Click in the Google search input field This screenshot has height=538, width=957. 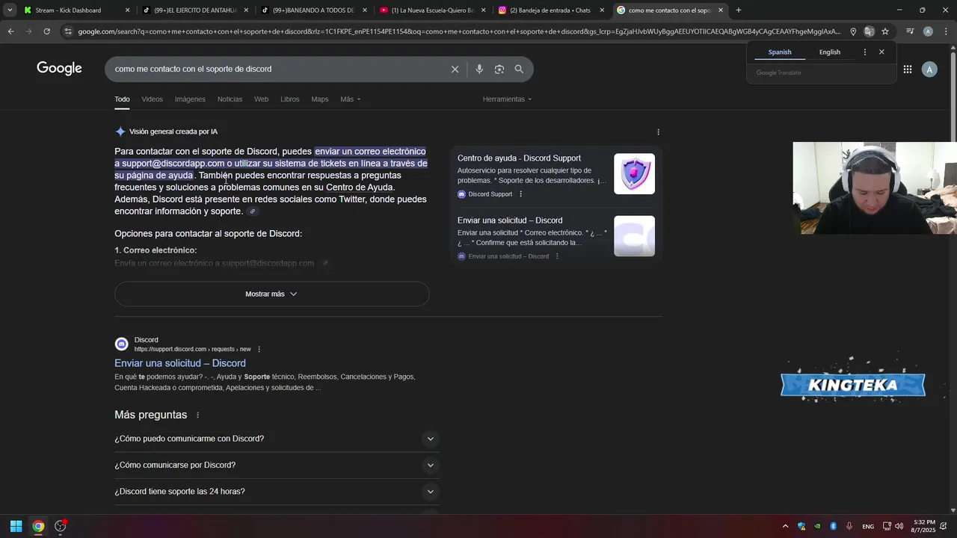pos(277,69)
